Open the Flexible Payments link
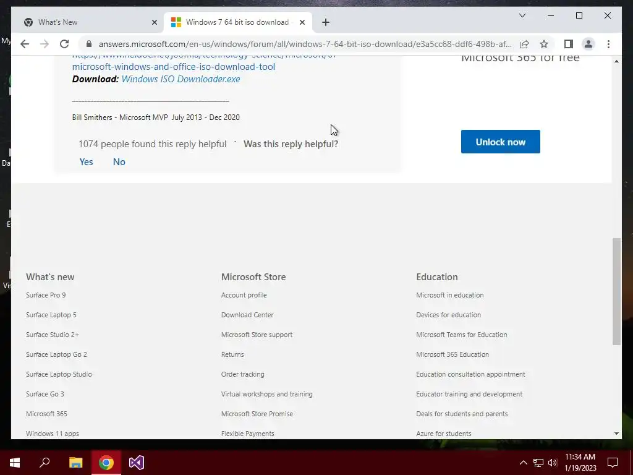Image resolution: width=633 pixels, height=475 pixels. pos(247,434)
